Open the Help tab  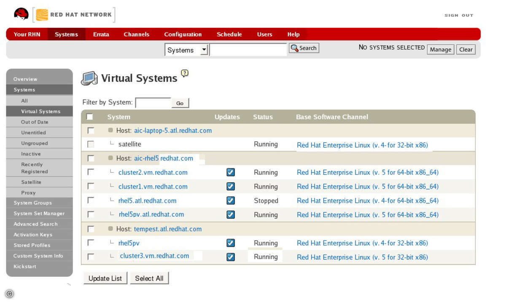point(293,35)
